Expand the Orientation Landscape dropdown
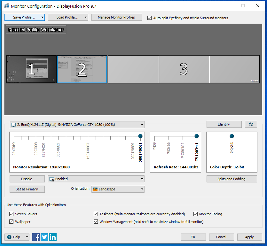Image resolution: width=267 pixels, height=246 pixels. pyautogui.click(x=118, y=189)
